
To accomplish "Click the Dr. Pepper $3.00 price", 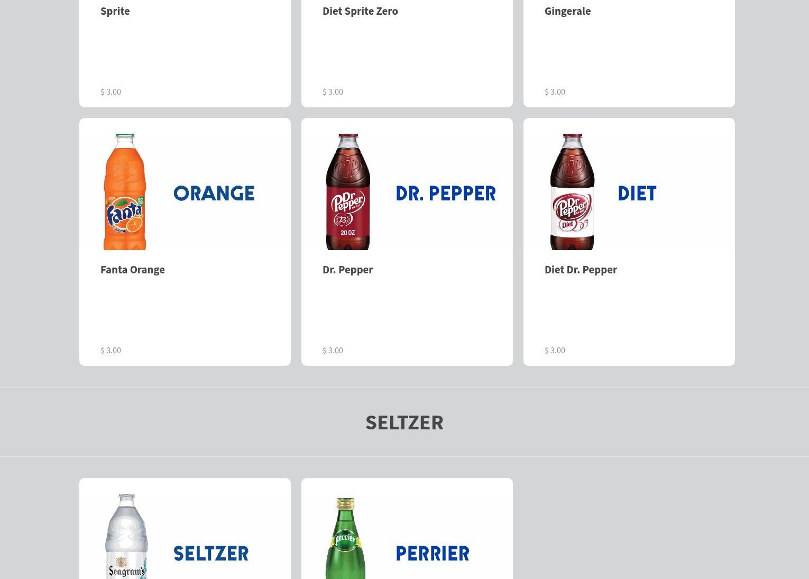I will coord(333,350).
